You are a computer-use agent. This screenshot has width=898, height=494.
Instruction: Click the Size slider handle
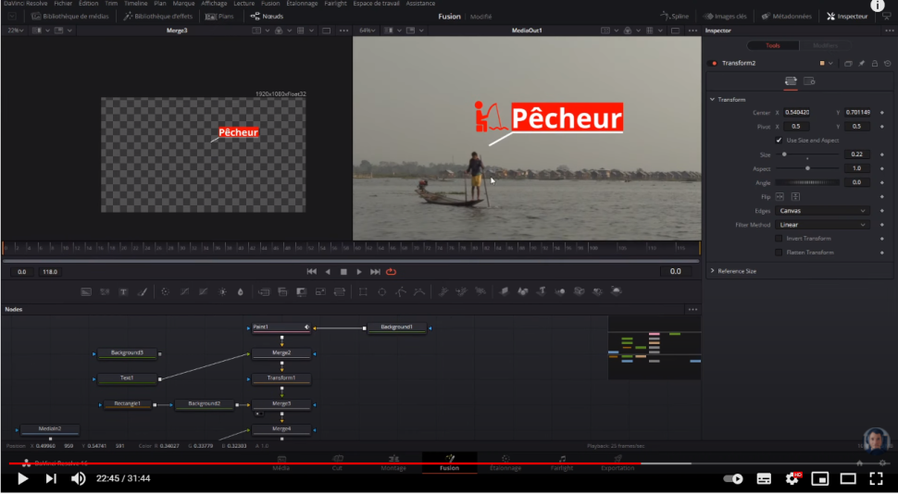point(784,154)
